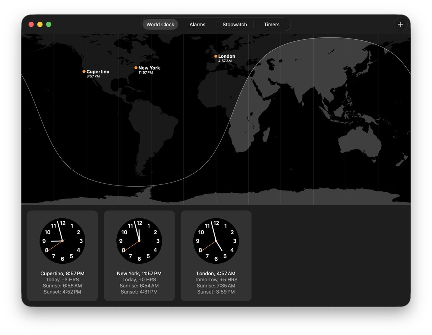
Task: Select the London pin on the map
Action: click(216, 56)
